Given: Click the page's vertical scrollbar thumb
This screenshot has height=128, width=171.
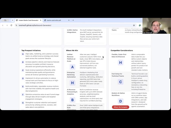Looking at the screenshot, I should (x=170, y=68).
